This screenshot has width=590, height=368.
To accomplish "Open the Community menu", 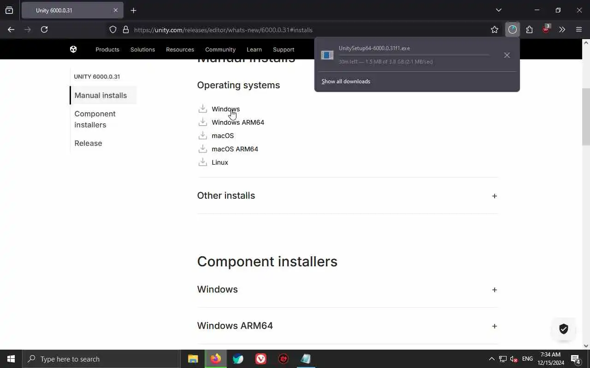I will tap(220, 49).
